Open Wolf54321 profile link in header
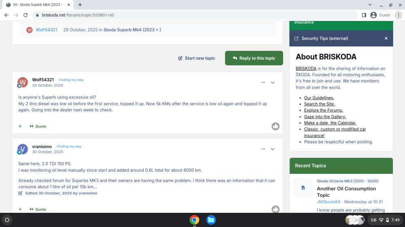Viewport: 405px width, 227px height. tap(47, 29)
